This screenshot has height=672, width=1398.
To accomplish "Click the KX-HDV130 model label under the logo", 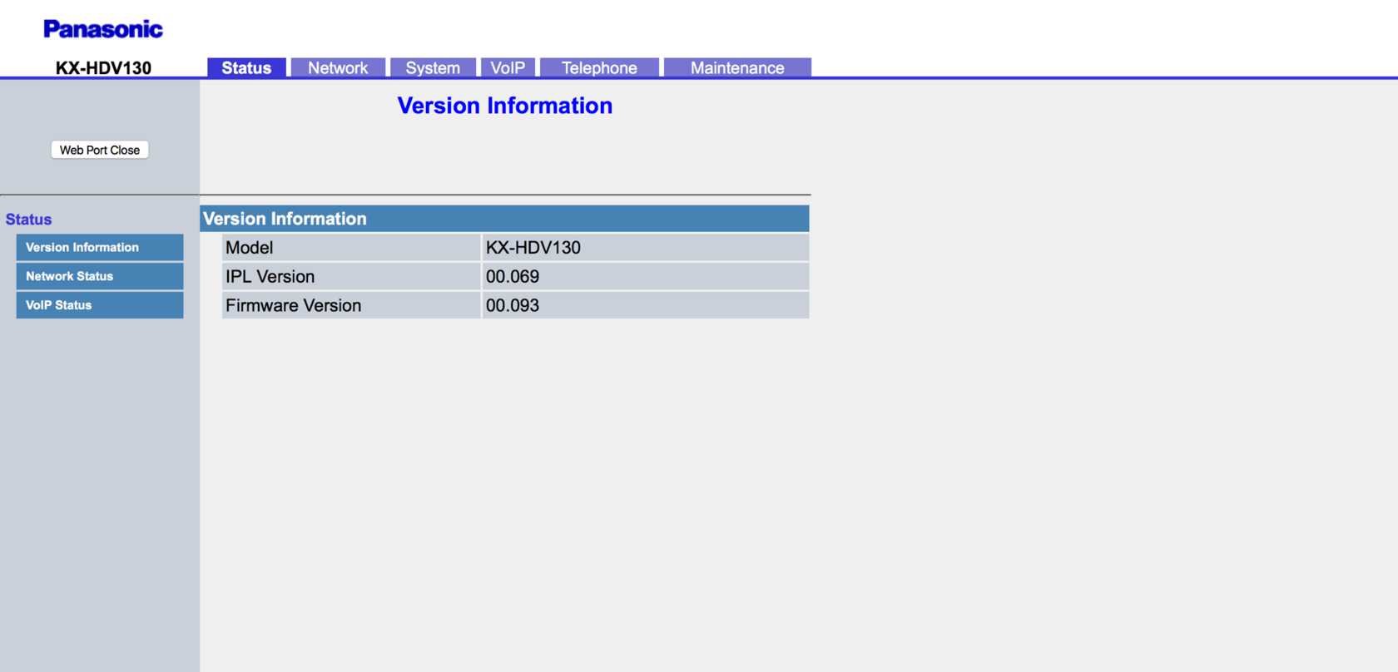I will click(103, 68).
